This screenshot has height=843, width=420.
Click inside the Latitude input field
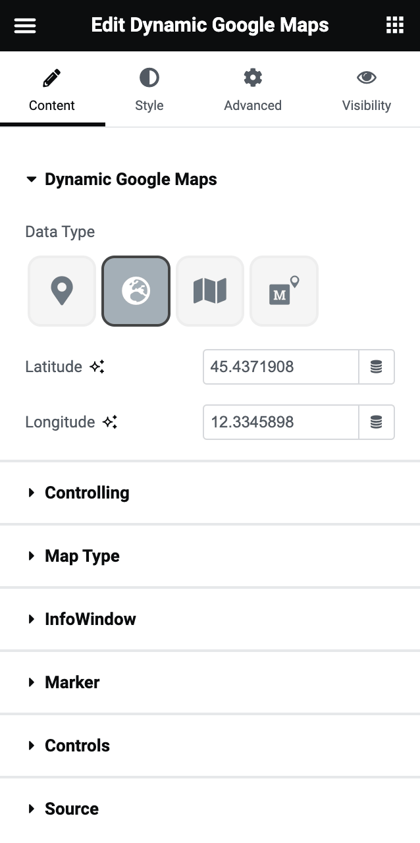[280, 367]
